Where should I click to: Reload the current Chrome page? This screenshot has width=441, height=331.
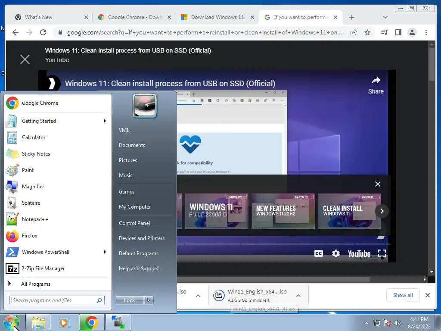click(x=43, y=32)
